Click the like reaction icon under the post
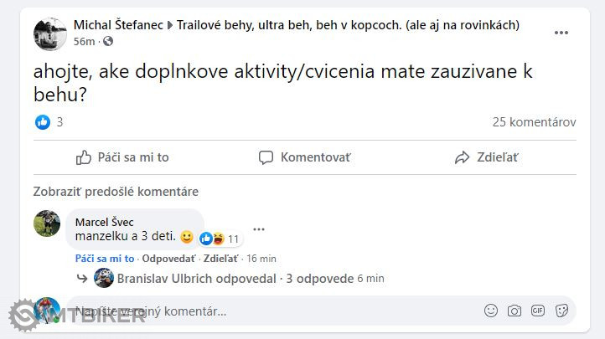Viewport: 605px width, 339px height. [43, 122]
